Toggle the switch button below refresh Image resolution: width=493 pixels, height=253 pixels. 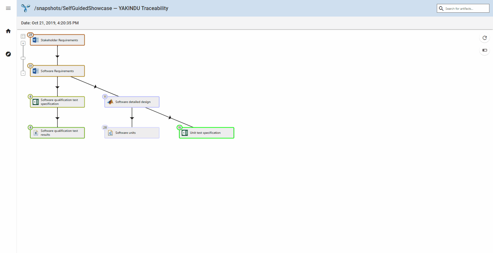click(x=485, y=50)
